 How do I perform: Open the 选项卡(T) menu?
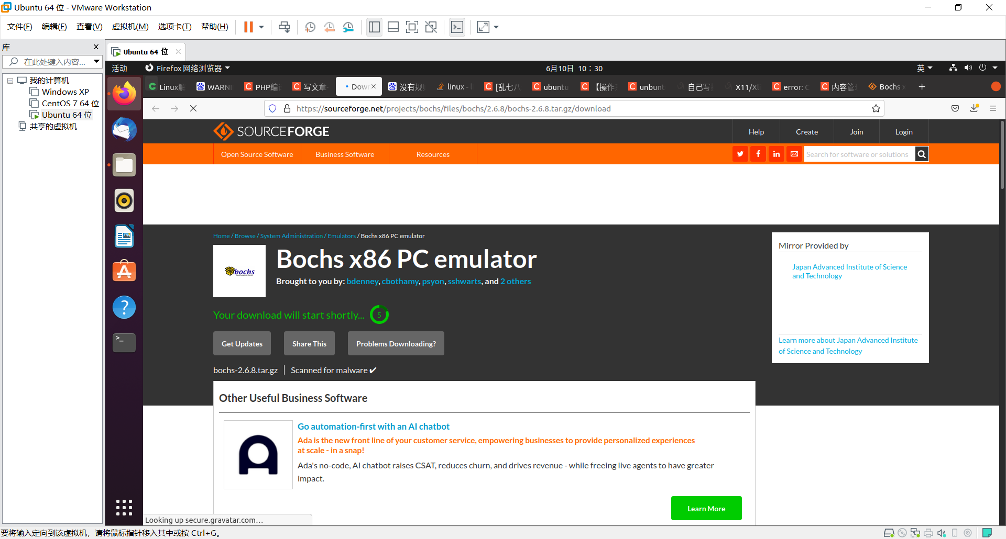(x=174, y=27)
